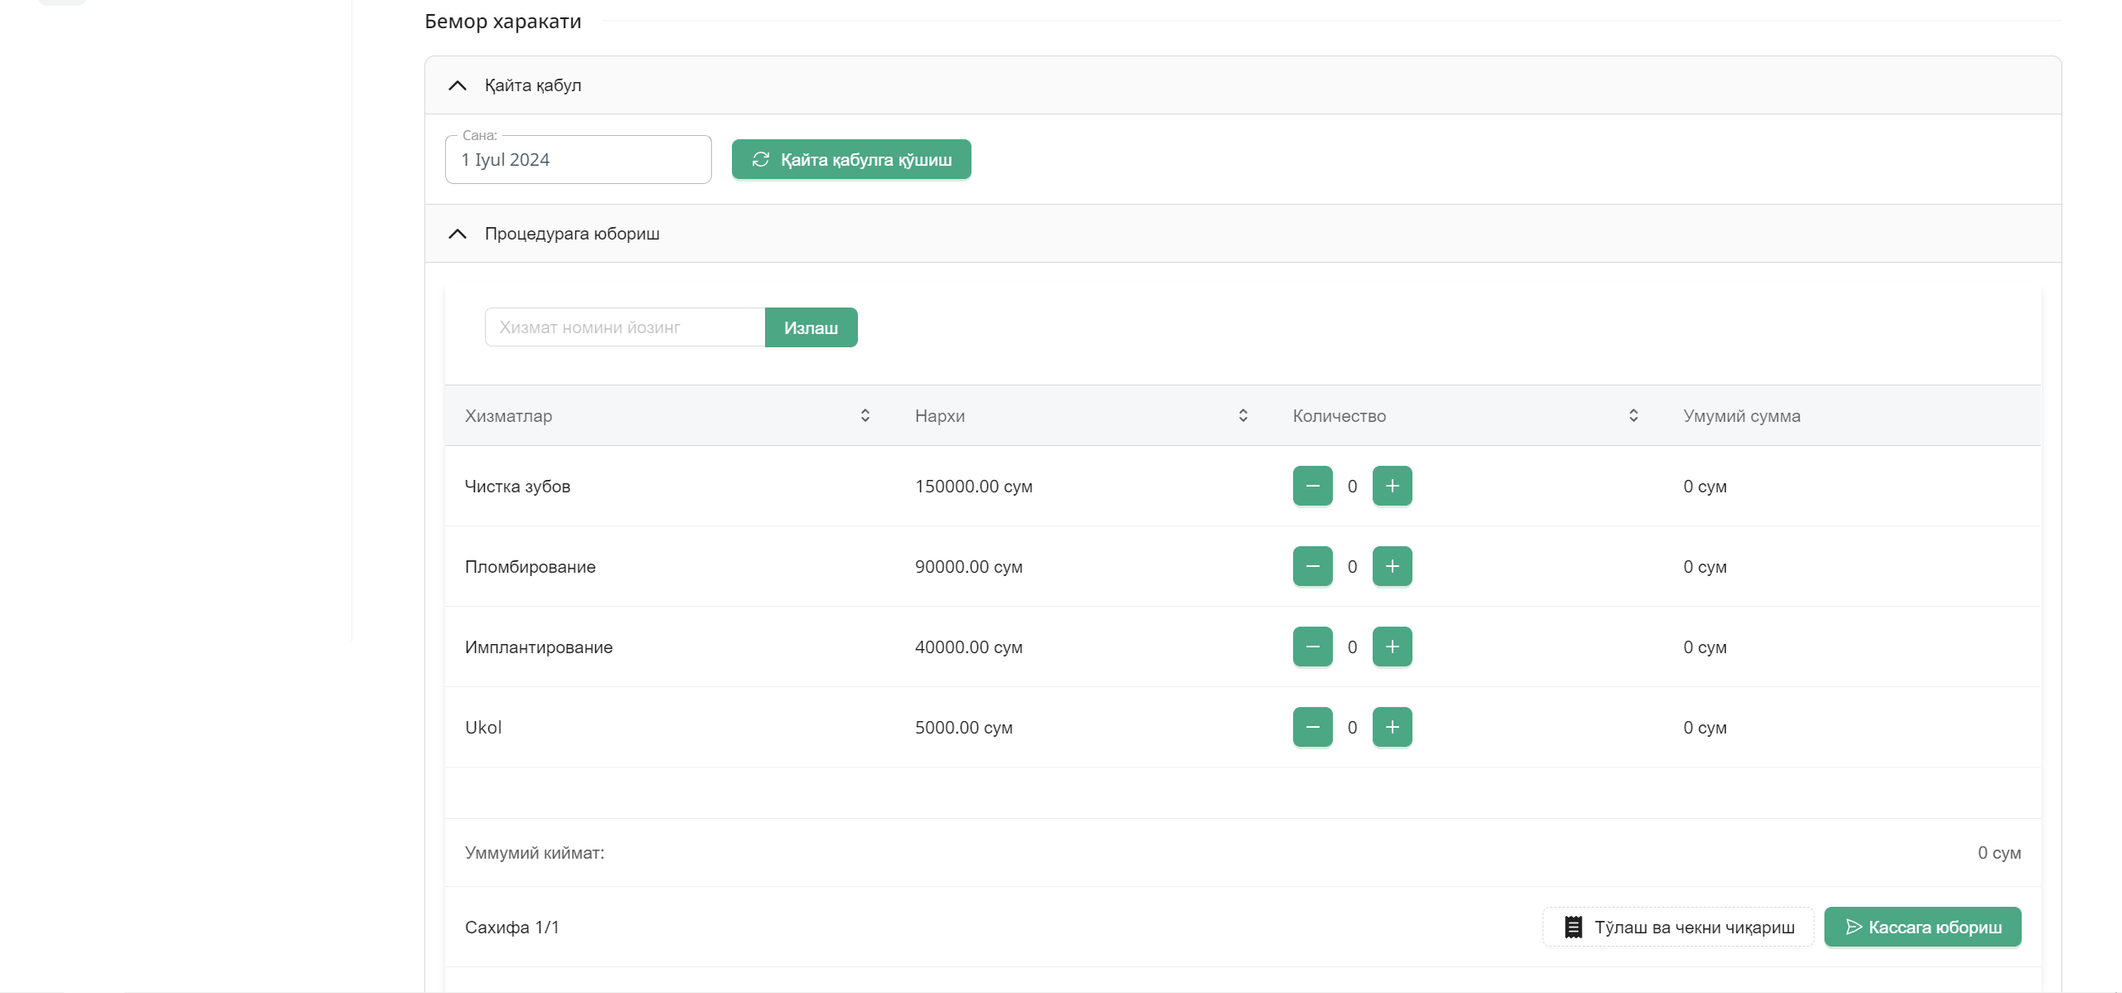This screenshot has height=993, width=2122.
Task: Increase quantity for Имплантирование
Action: point(1392,647)
